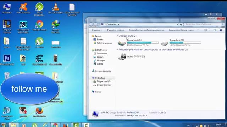Launch the uTorrent desktop shortcut
The height and width of the screenshot is (127, 227).
coord(39,43)
